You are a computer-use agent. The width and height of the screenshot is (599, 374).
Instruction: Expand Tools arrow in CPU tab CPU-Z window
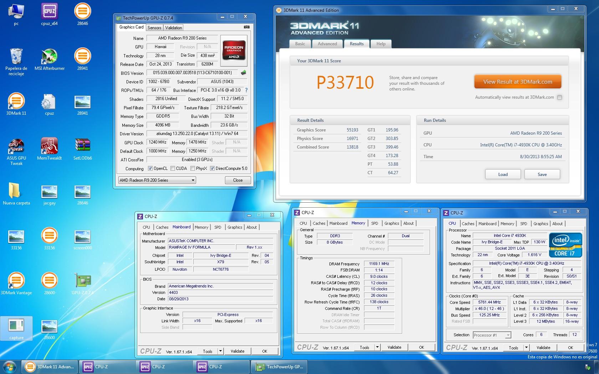click(x=526, y=348)
